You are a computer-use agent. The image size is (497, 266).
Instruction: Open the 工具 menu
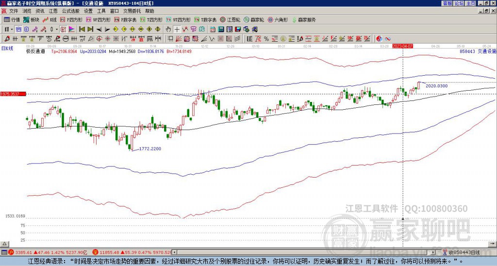101,11
